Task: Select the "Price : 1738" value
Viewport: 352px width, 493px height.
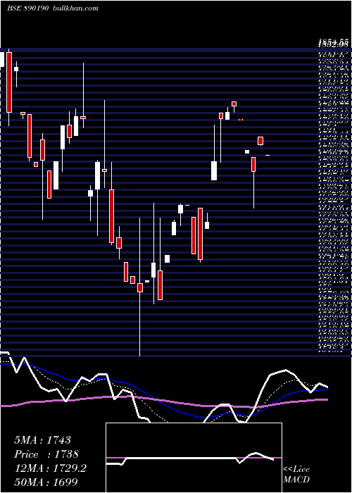Action: [x=46, y=454]
